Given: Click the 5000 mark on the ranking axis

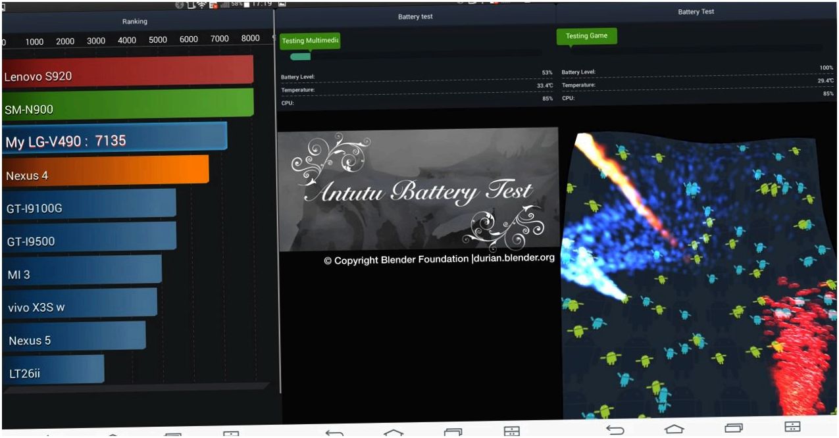Looking at the screenshot, I should coord(158,39).
